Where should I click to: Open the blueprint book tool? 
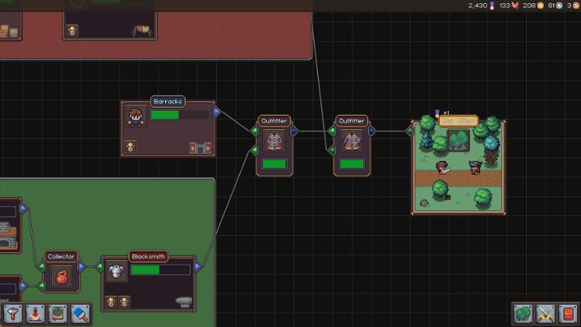pyautogui.click(x=58, y=313)
